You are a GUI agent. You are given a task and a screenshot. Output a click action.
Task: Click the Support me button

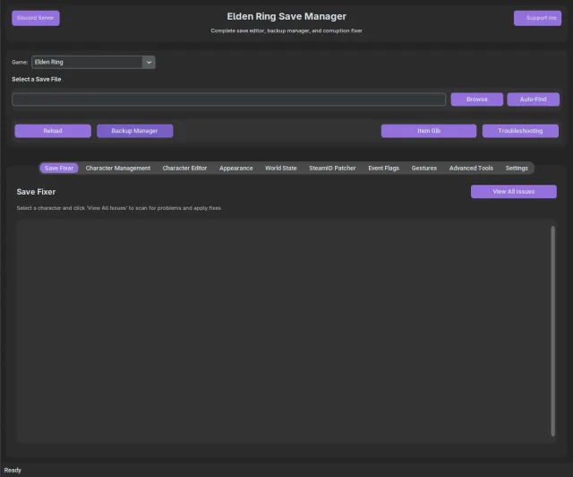[537, 18]
